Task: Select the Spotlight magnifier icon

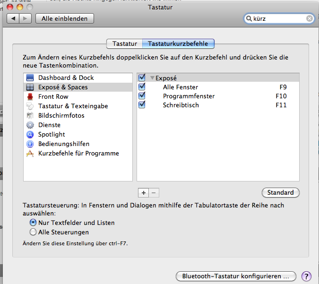Action: [x=30, y=135]
